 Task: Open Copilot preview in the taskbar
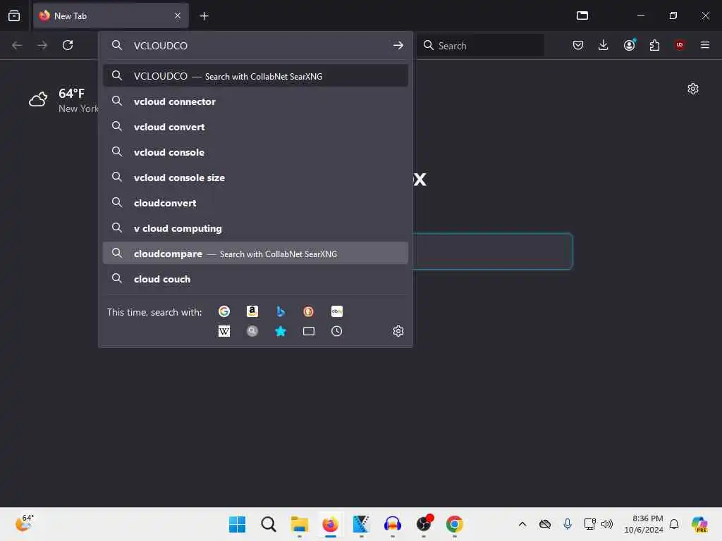click(699, 524)
